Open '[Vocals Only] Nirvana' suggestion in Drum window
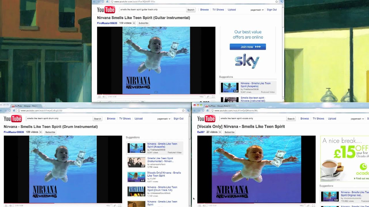This screenshot has height=207, width=369. (x=164, y=174)
